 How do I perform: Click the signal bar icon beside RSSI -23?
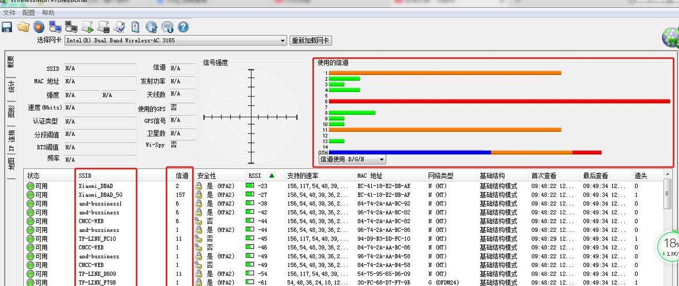point(250,186)
